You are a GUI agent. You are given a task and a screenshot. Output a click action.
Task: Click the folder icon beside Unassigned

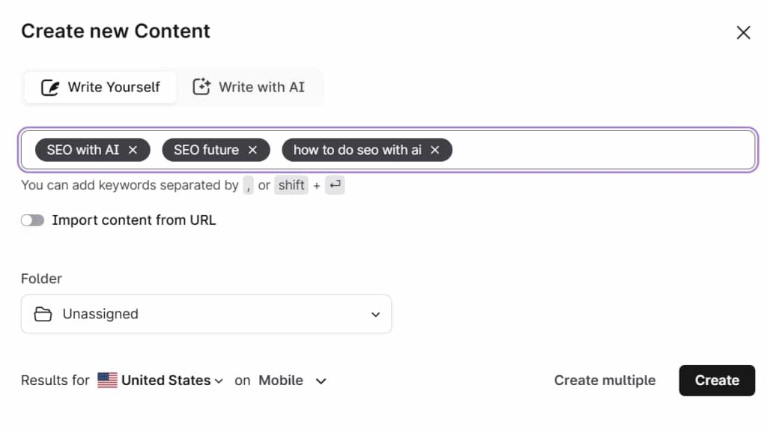point(43,314)
